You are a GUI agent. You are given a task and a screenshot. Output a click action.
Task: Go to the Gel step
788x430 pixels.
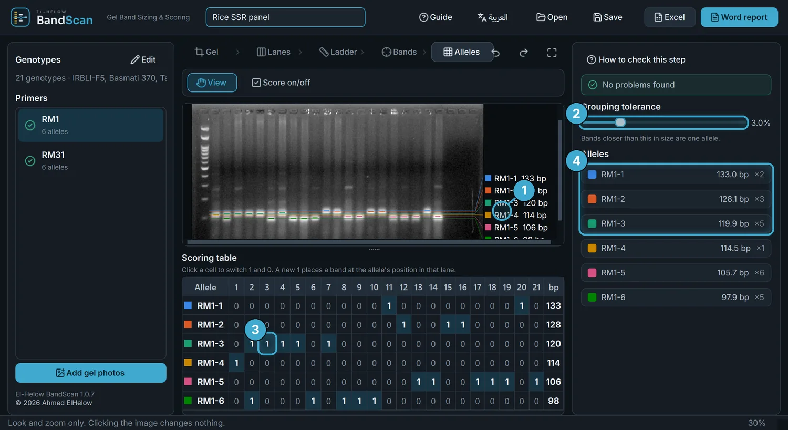206,52
